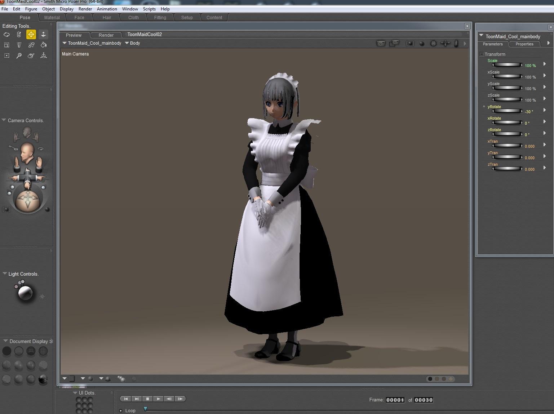554x414 pixels.
Task: Click the timeline scrubber marker
Action: [x=146, y=409]
